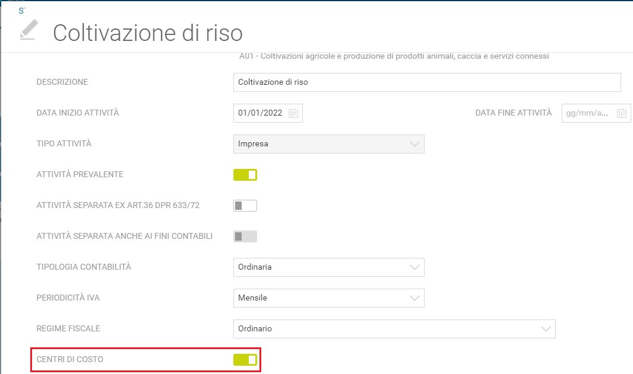Click the 'CENTRI DI COSTO' label
Screen dimensions: 633x374
(70, 359)
